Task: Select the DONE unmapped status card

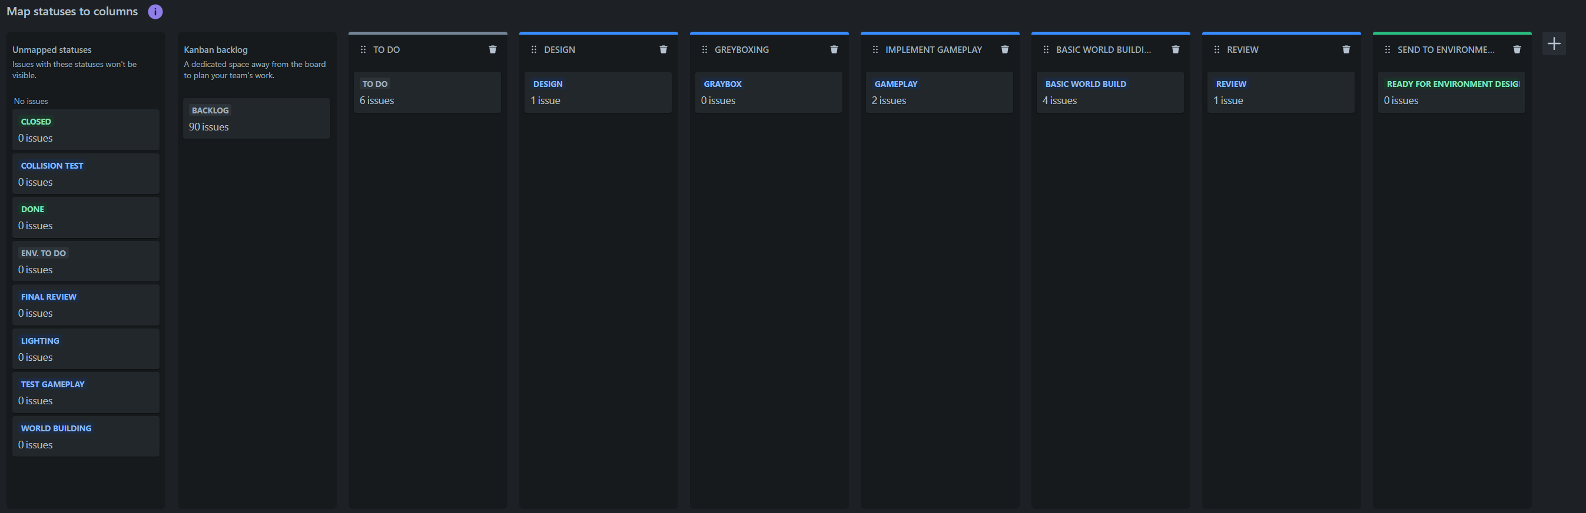Action: pyautogui.click(x=85, y=217)
